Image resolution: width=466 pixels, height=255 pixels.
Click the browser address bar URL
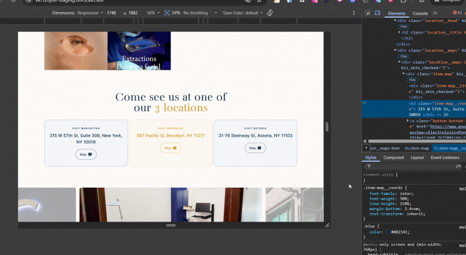69,1
